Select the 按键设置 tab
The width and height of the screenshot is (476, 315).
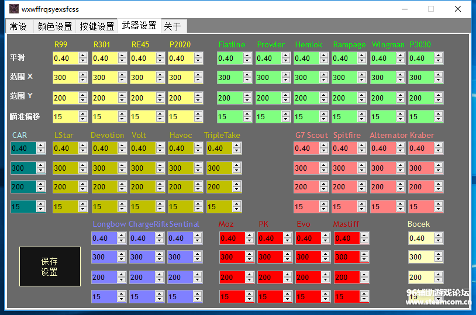tap(97, 26)
